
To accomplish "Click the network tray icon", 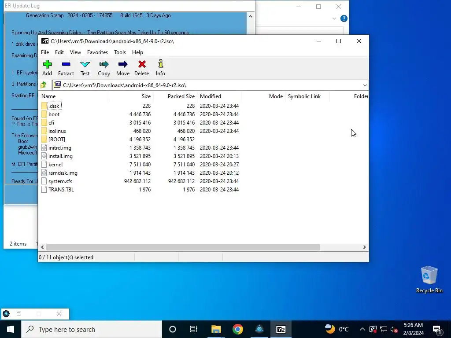I will 384,329.
